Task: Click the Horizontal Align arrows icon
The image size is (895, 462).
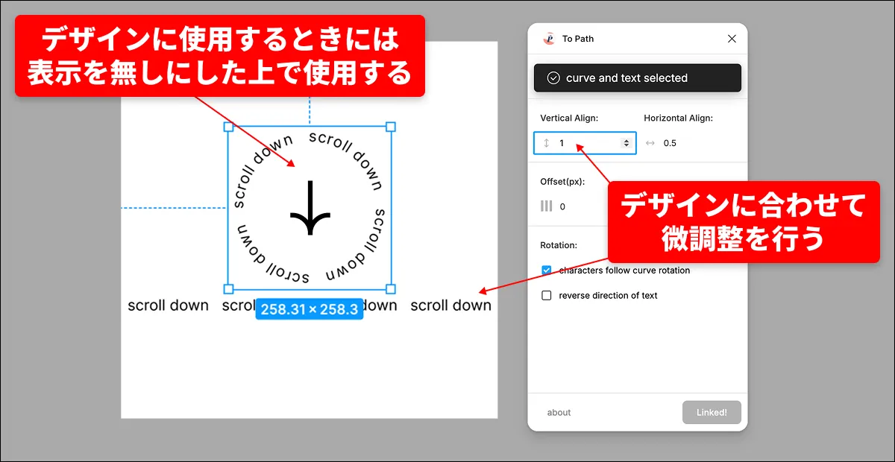Action: 650,143
